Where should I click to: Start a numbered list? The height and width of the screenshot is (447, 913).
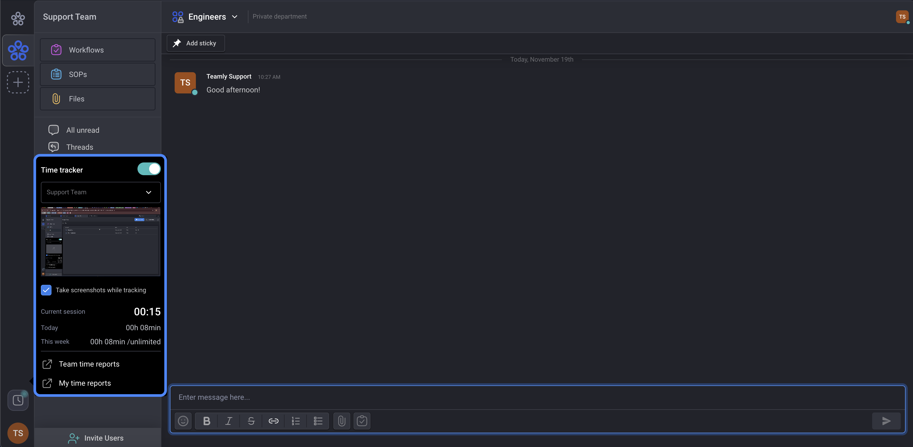[296, 421]
